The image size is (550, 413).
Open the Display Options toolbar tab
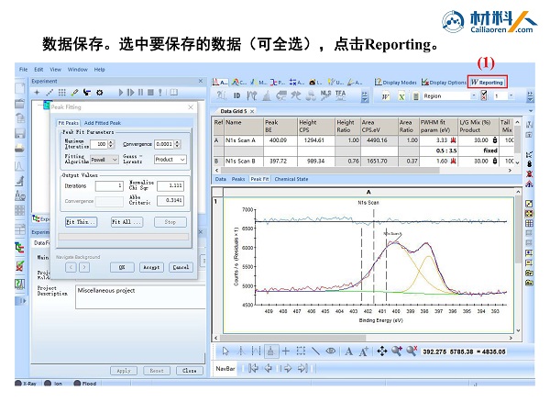click(x=444, y=83)
